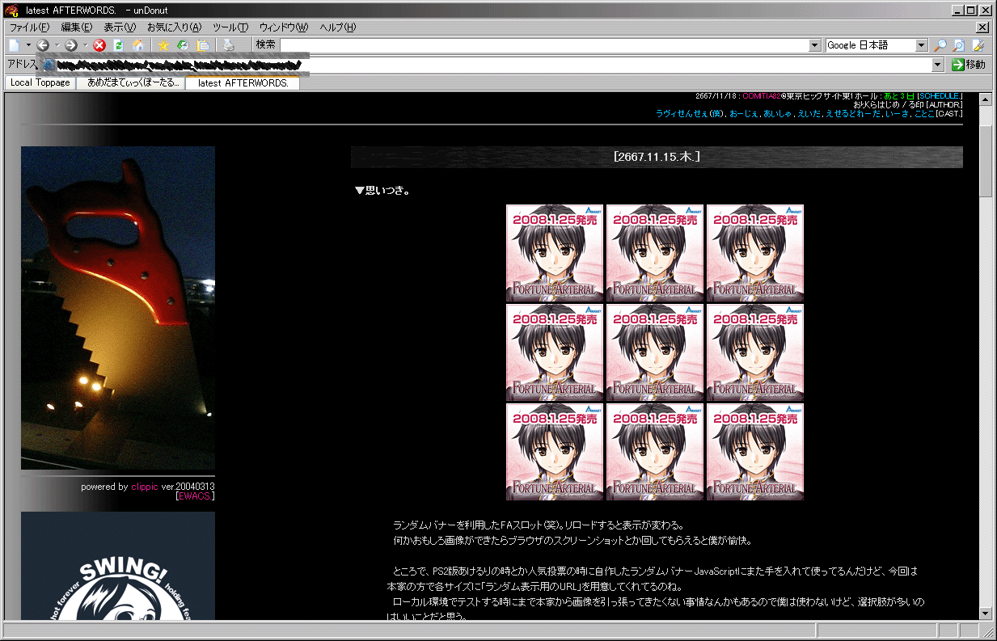Click the vertical scrollbar thumb
The height and width of the screenshot is (641, 997).
tap(986, 161)
